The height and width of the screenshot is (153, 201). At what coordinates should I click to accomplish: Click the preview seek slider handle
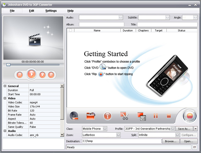9,65
